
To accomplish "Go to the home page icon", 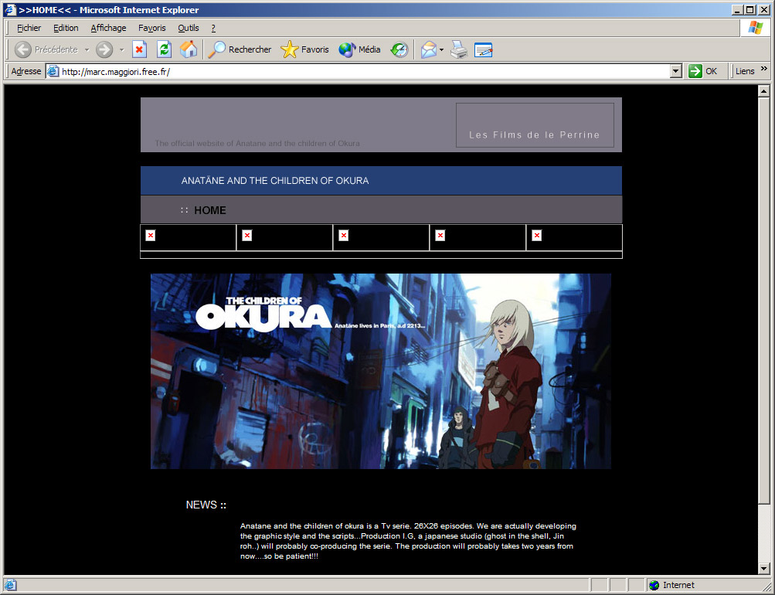I will [x=189, y=49].
